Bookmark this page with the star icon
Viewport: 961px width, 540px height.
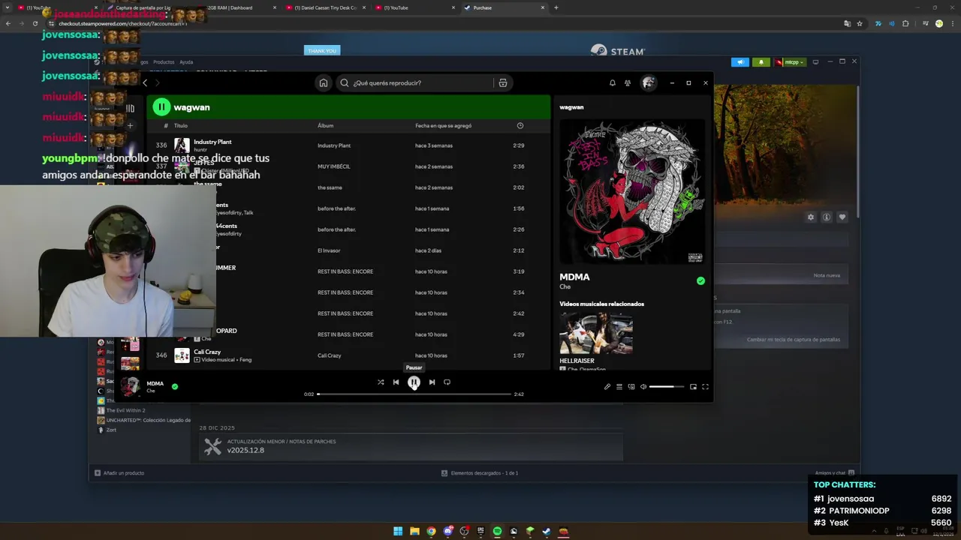coord(860,23)
